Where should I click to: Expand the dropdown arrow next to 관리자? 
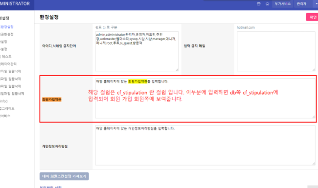[316, 3]
